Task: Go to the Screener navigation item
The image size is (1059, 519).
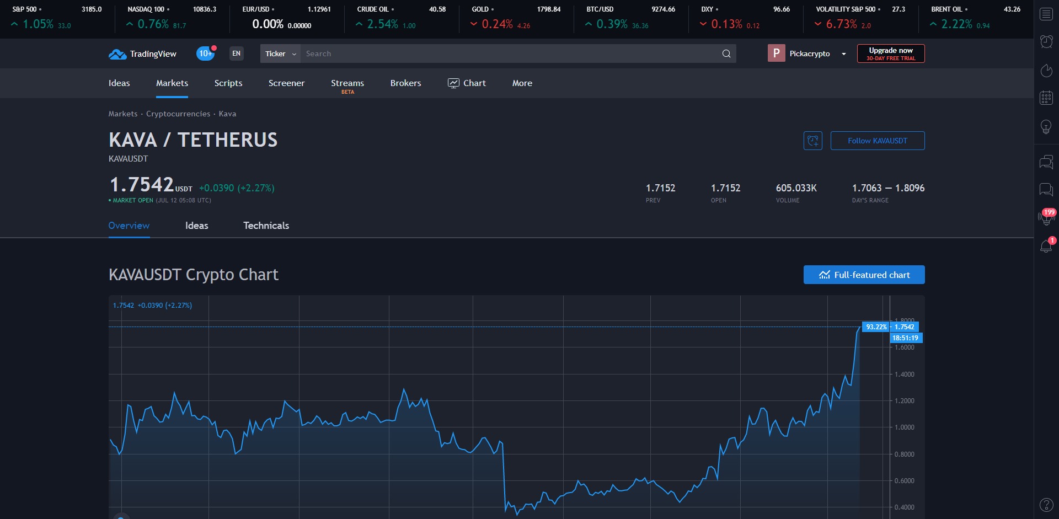Action: click(286, 83)
